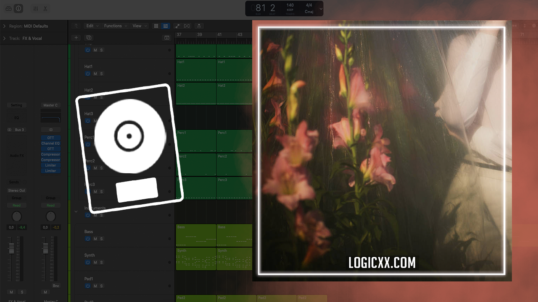The image size is (538, 302).
Task: Click the FX & Vocal pan knob
Action: pyautogui.click(x=16, y=216)
